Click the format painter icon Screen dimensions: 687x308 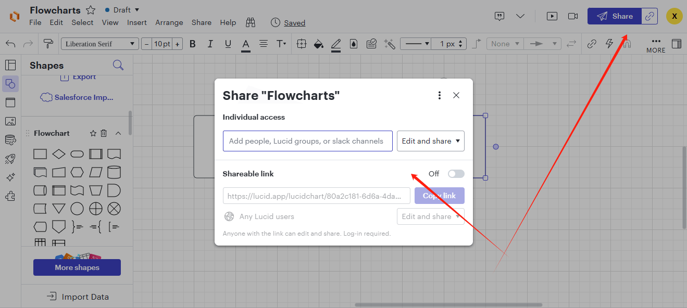click(x=48, y=44)
